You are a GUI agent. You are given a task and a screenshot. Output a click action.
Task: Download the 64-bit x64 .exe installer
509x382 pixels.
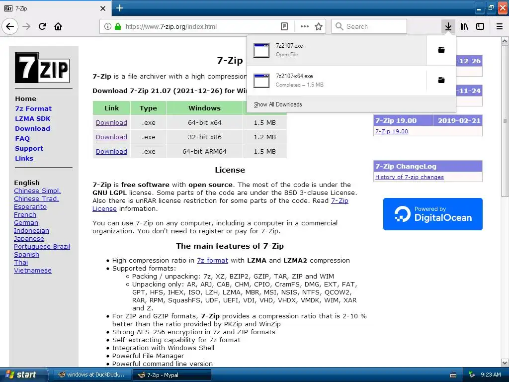pos(111,122)
